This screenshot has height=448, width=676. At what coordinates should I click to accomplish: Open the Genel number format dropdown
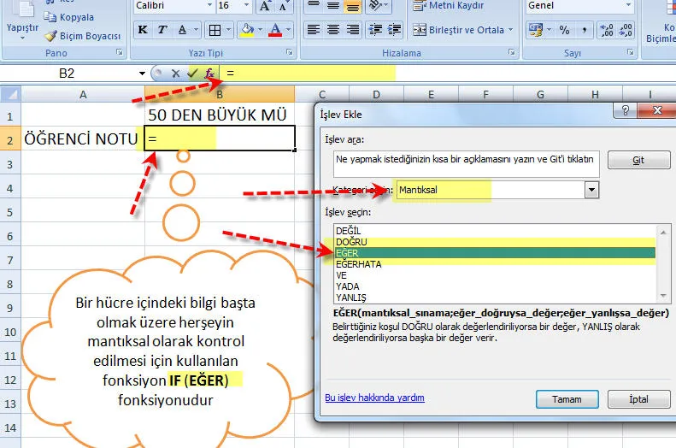tap(627, 6)
